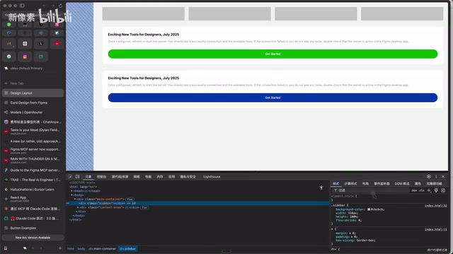Open the X (Twitter) pinned favorite

click(41, 44)
